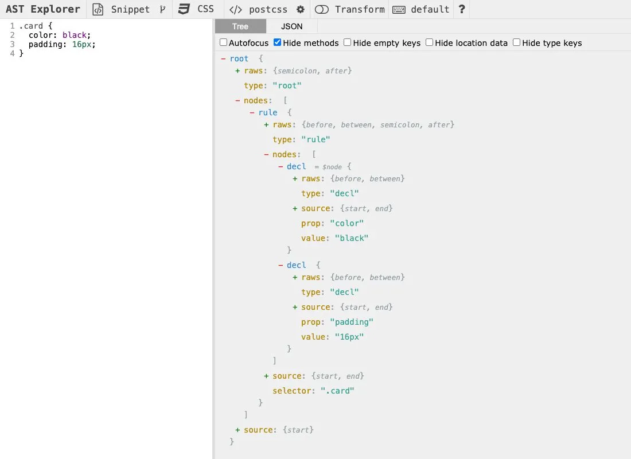Place cursor on "color: black;" code line
The width and height of the screenshot is (631, 459).
tap(60, 35)
